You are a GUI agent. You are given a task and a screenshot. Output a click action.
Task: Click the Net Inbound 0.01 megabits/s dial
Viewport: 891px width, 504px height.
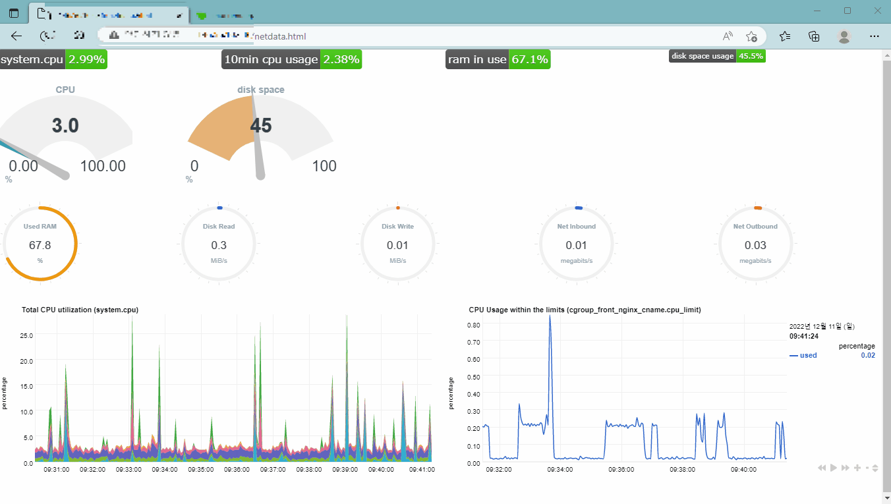pyautogui.click(x=577, y=244)
